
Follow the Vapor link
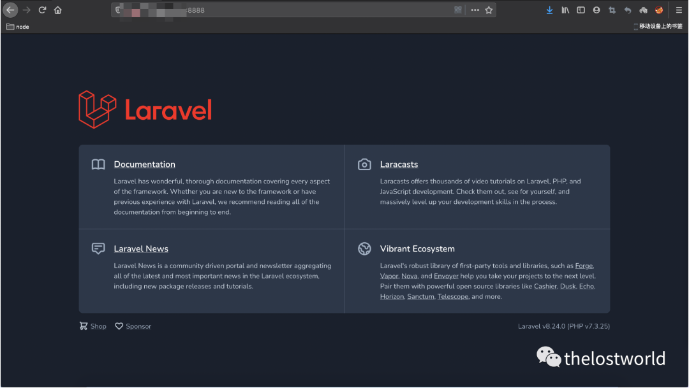pyautogui.click(x=389, y=276)
